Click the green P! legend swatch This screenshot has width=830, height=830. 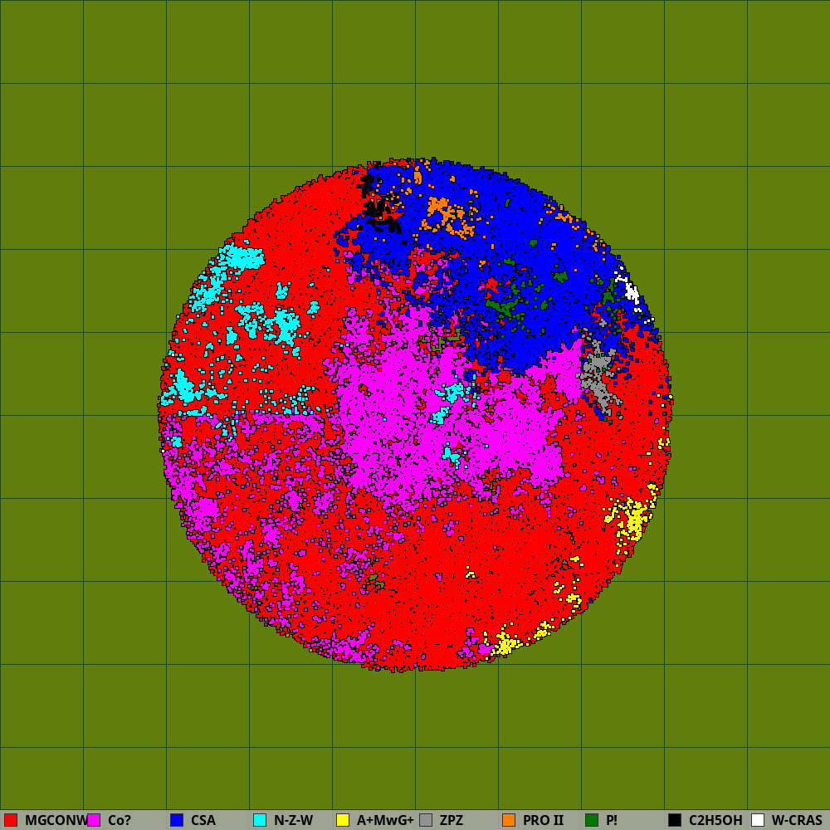pos(592,820)
